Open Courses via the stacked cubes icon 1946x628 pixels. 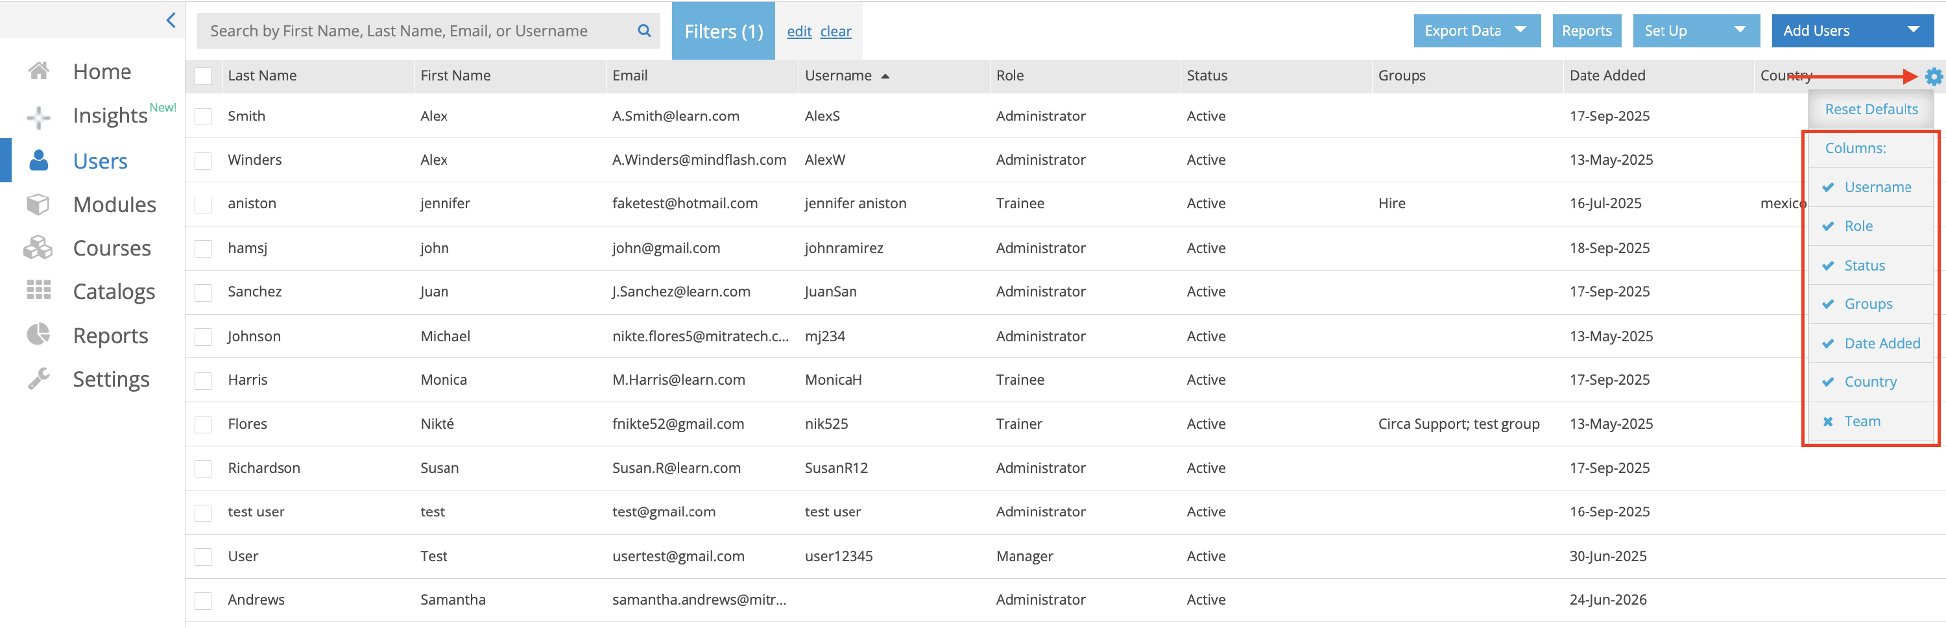(x=38, y=248)
